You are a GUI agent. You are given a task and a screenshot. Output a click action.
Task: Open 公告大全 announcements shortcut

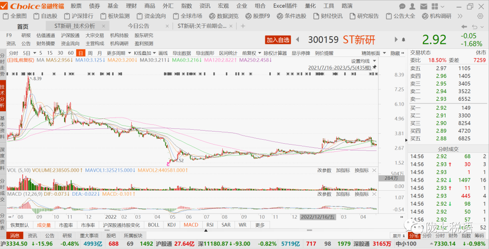coord(400,16)
